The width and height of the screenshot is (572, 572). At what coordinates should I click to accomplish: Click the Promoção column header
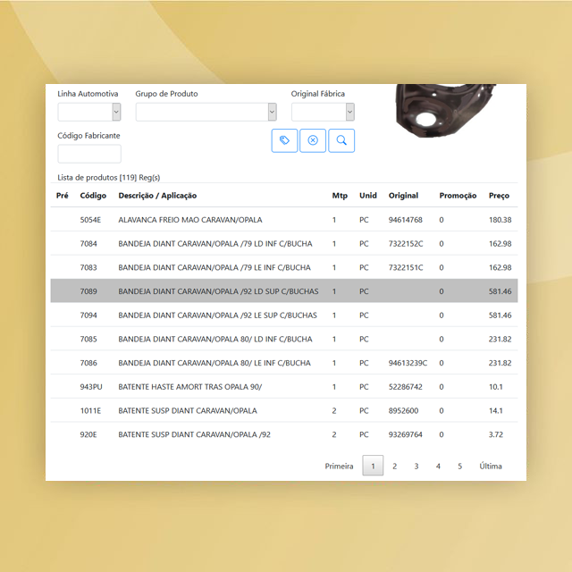[x=458, y=196]
